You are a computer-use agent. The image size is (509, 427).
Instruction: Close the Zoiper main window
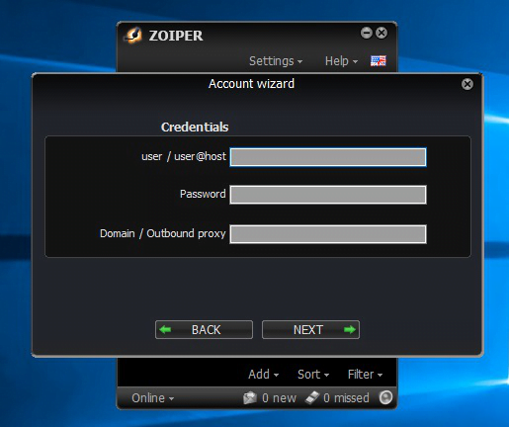pos(382,33)
